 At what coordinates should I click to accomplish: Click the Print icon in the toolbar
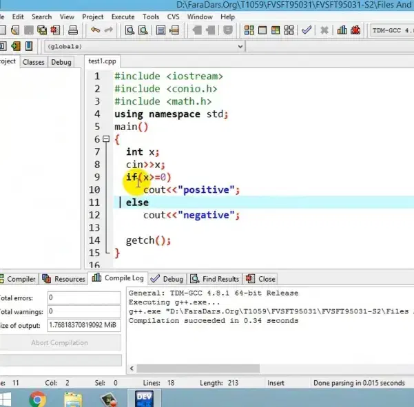73,30
